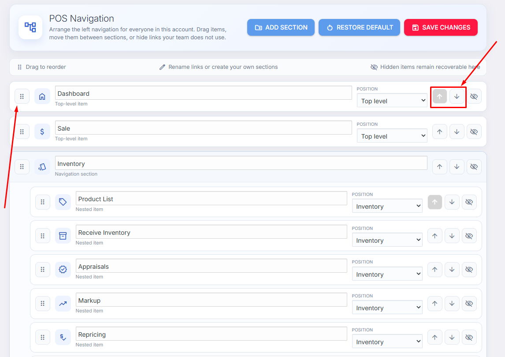The height and width of the screenshot is (357, 505).
Task: Hide the Markup link
Action: tap(469, 304)
